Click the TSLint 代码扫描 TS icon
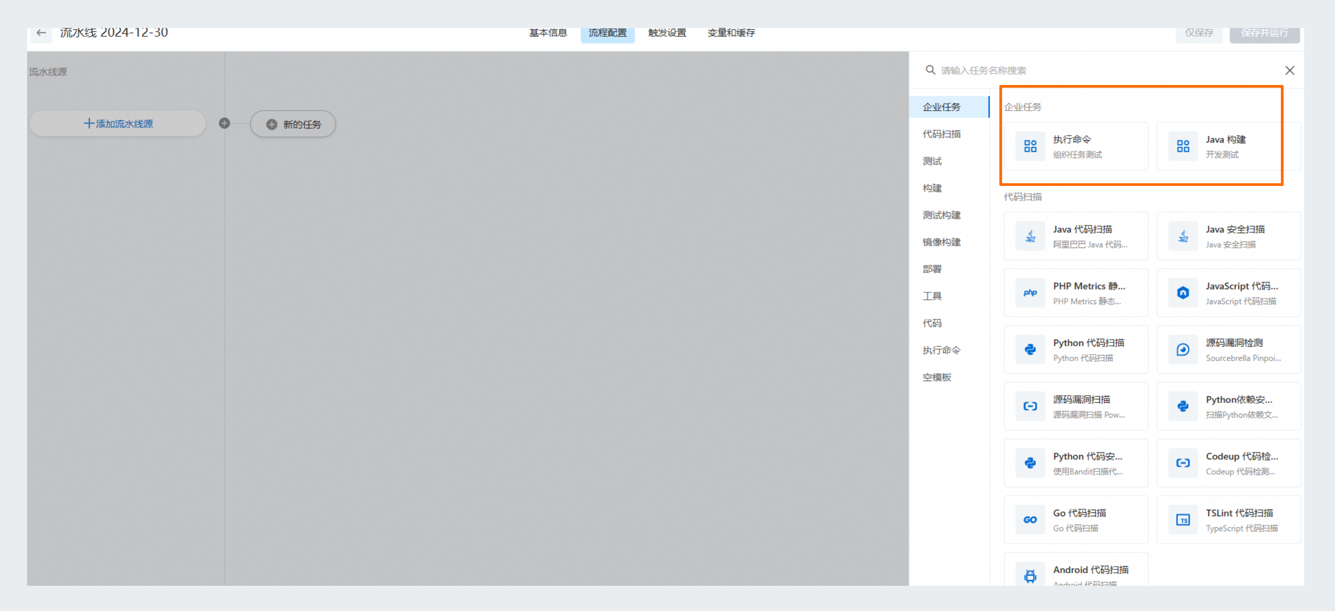The width and height of the screenshot is (1335, 611). (1183, 519)
